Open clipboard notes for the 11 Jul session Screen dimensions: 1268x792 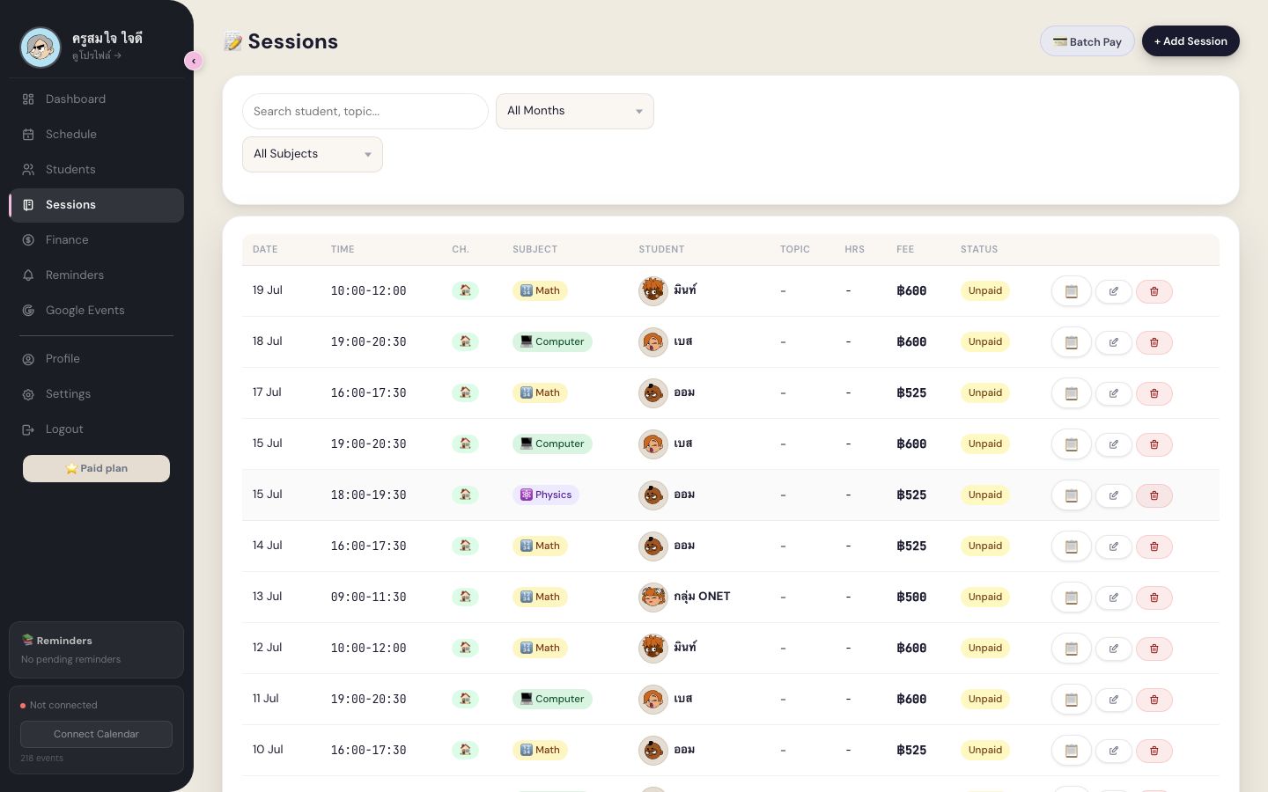tap(1071, 700)
